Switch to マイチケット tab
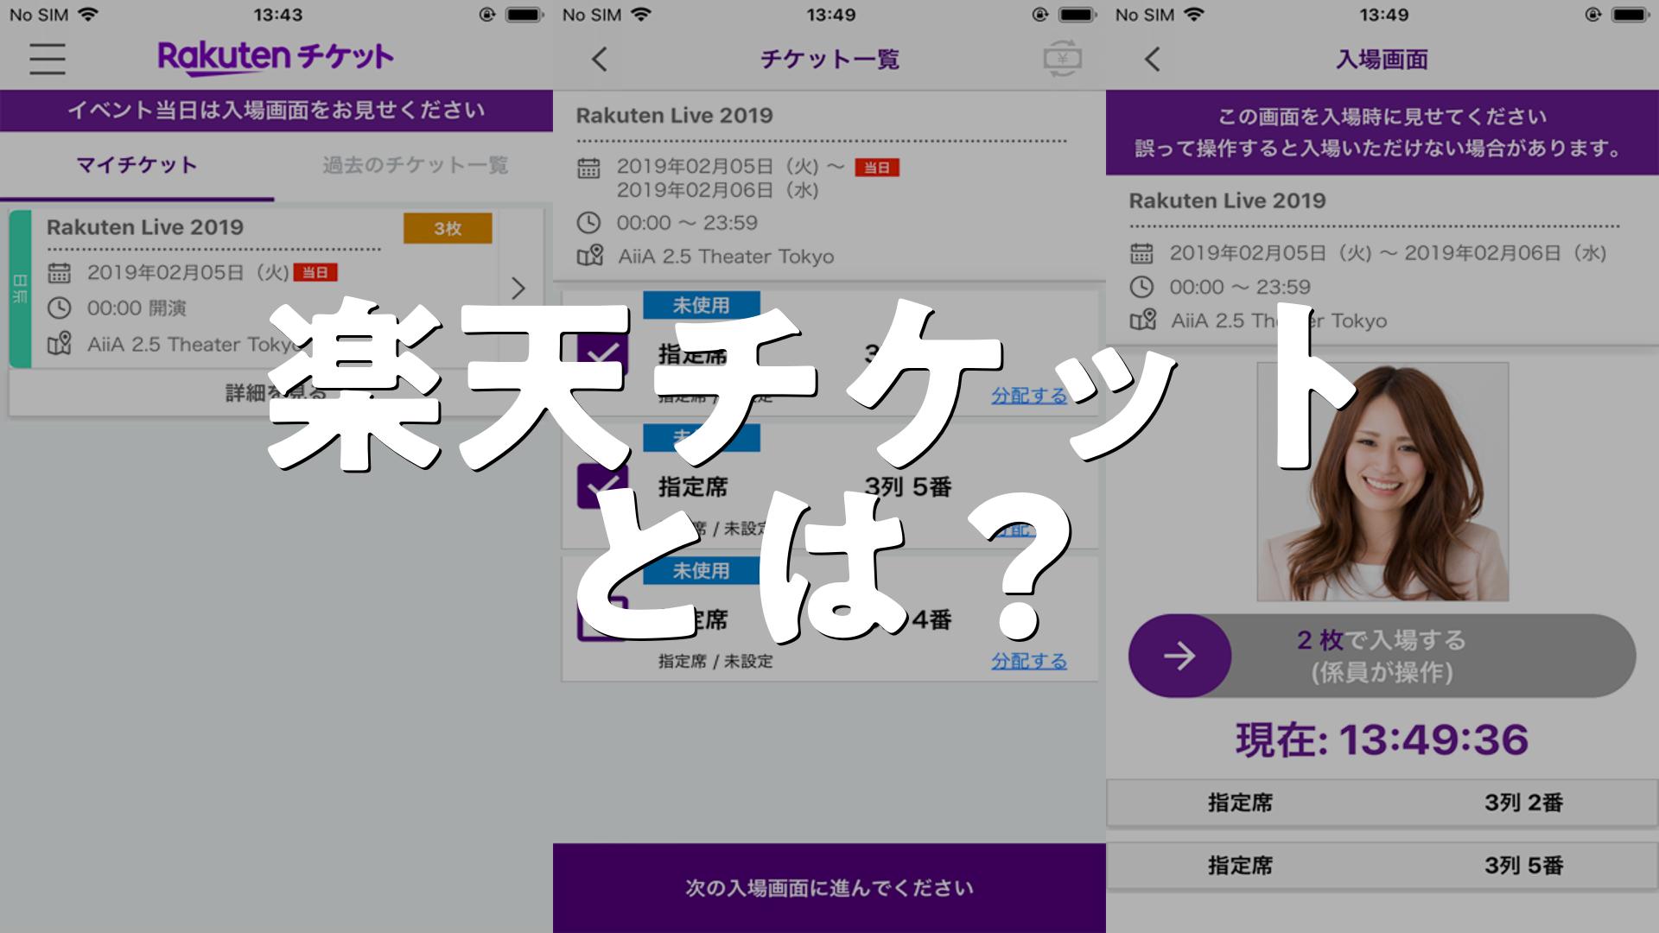The width and height of the screenshot is (1659, 933). tap(137, 165)
